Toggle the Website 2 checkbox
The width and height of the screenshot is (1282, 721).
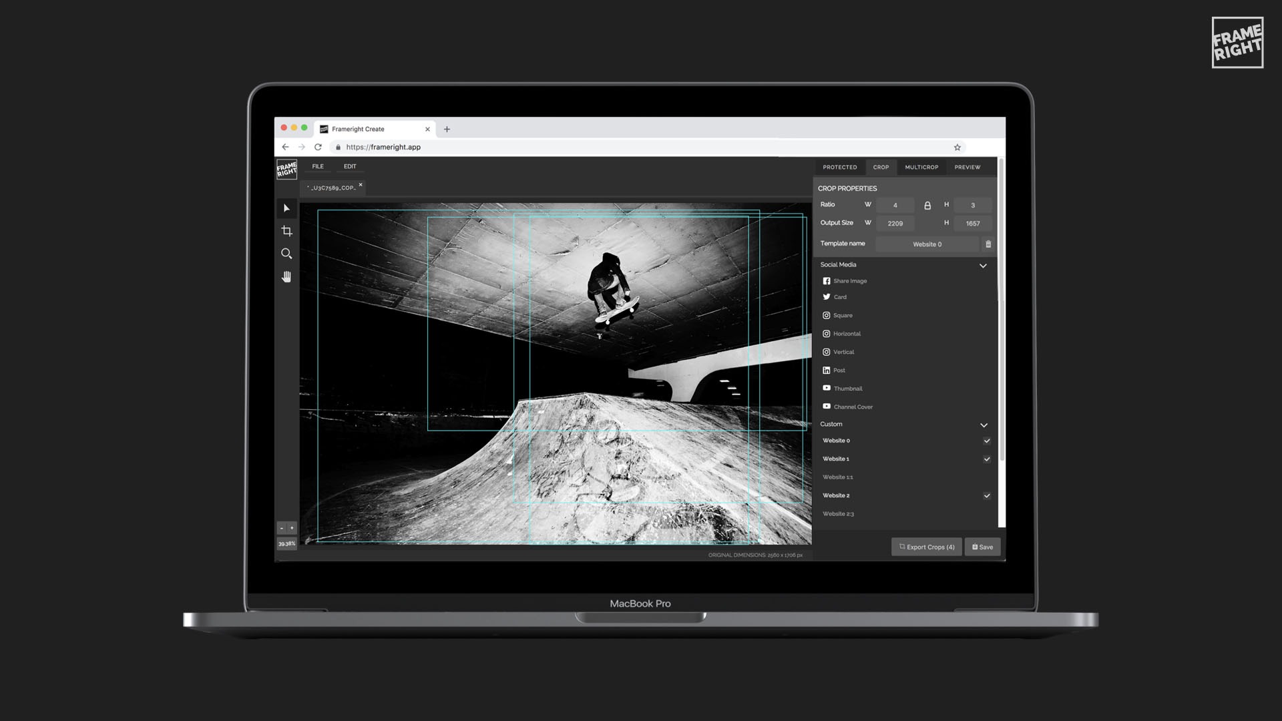(x=987, y=495)
